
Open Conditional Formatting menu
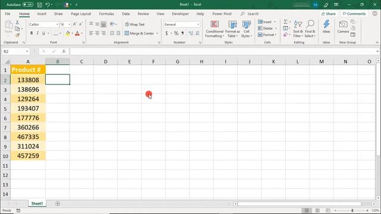(214, 29)
